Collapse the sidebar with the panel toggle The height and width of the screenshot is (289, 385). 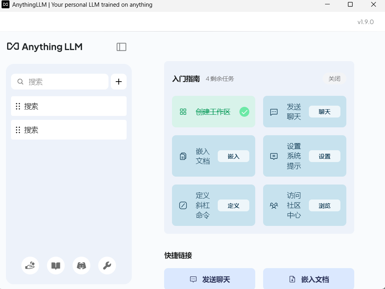click(x=121, y=47)
